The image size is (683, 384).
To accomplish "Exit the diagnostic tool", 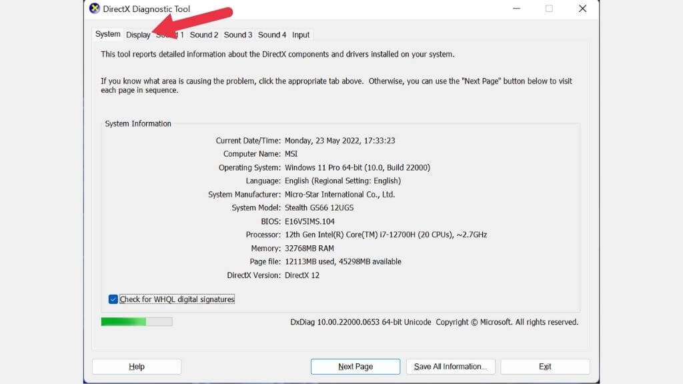I will (545, 367).
